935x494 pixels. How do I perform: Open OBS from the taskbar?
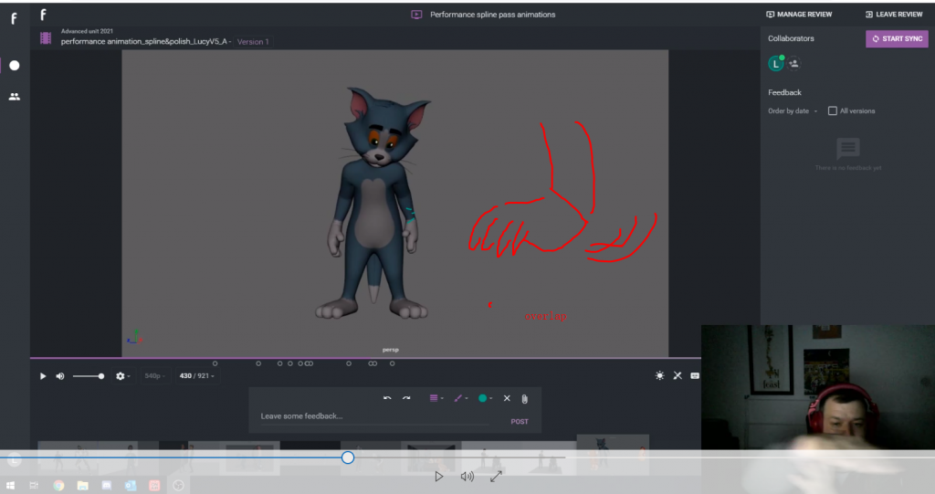tap(178, 486)
